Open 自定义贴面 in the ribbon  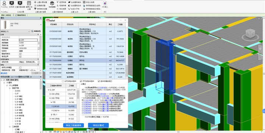(x=89, y=2)
